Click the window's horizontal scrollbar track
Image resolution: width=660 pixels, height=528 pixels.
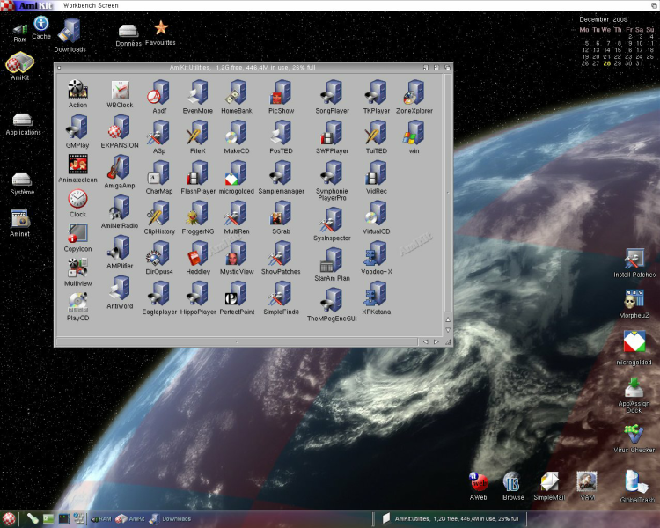[237, 342]
